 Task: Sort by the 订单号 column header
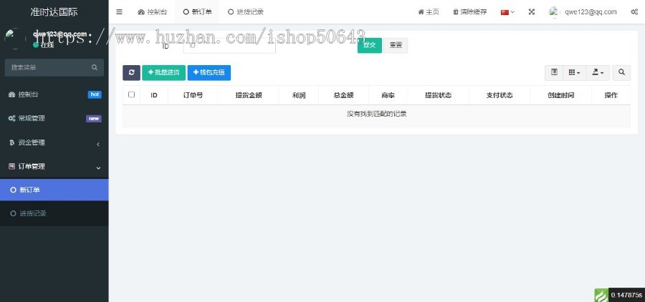193,95
